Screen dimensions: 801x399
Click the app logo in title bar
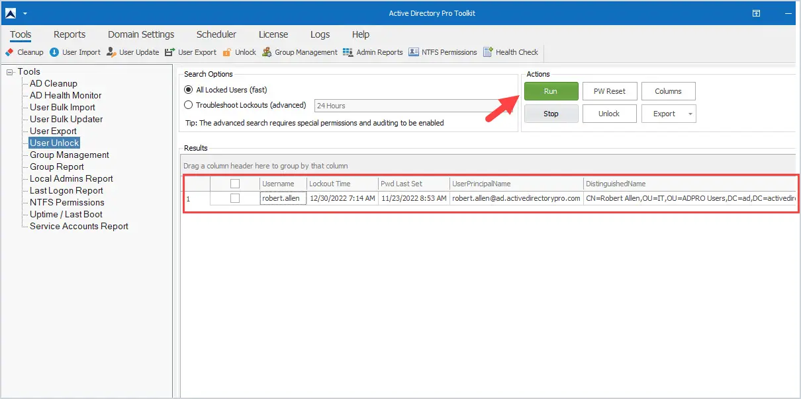click(x=11, y=13)
